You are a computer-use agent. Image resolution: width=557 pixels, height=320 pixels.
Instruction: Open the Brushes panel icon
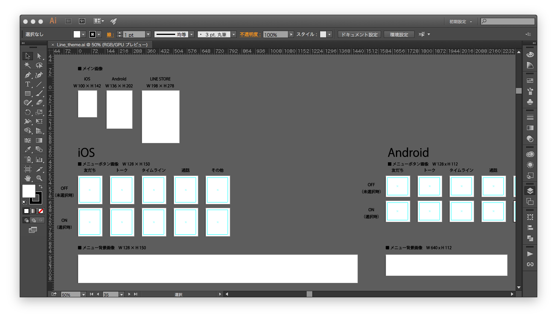click(530, 91)
